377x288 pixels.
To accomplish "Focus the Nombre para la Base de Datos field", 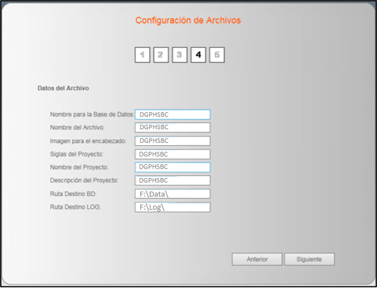I will [172, 114].
